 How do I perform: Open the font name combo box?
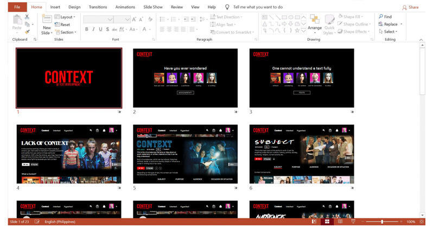[x=98, y=20]
